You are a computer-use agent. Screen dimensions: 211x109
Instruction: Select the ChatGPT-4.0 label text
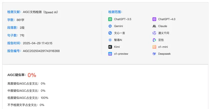167,19
